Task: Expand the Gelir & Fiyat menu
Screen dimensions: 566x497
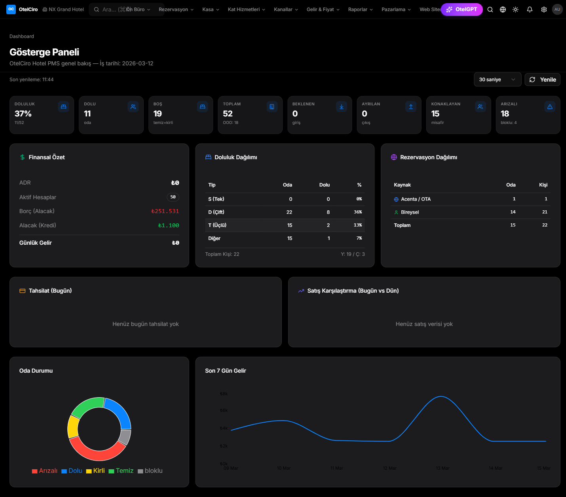Action: (323, 10)
